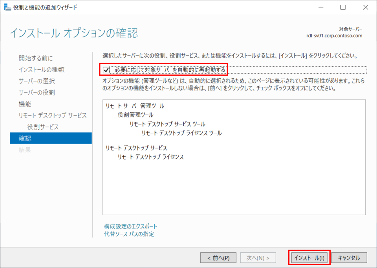Click リモート デスクトップ サービス ツール list entry
Screen dimensions: 377x268
pyautogui.click(x=167, y=124)
